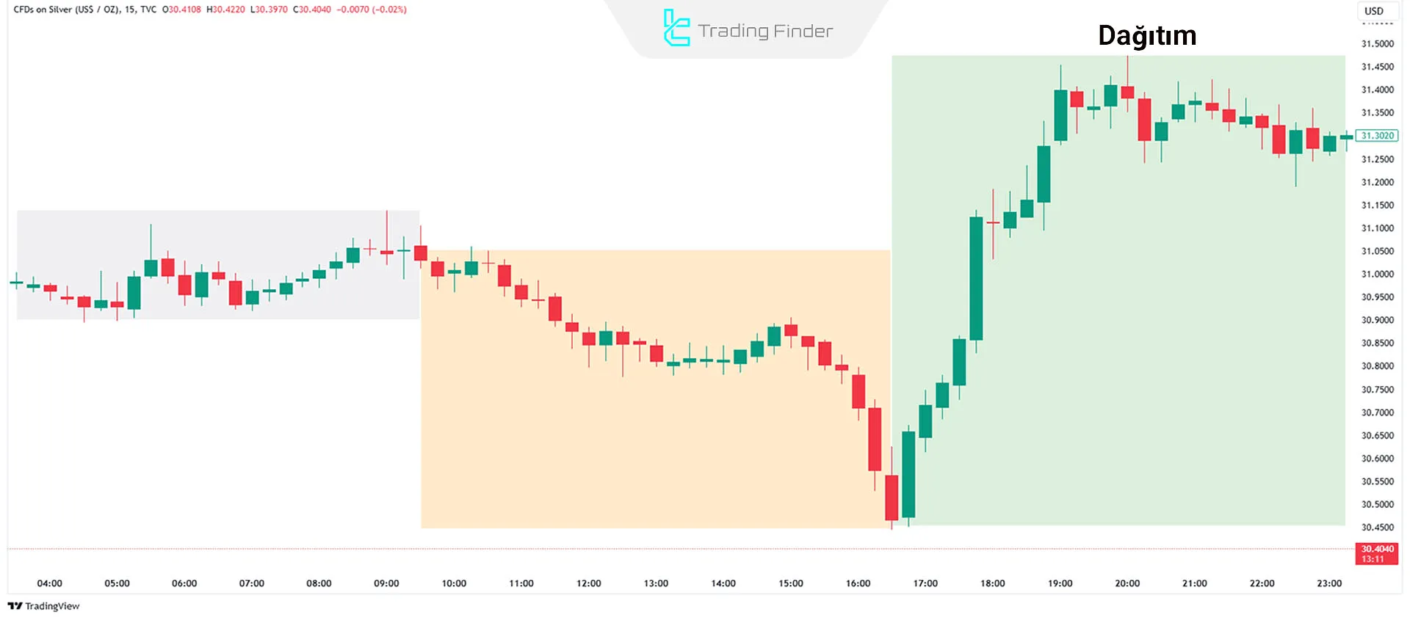Click the CFDs on Silver symbol title
Viewport: 1410px width, 618px height.
click(66, 10)
